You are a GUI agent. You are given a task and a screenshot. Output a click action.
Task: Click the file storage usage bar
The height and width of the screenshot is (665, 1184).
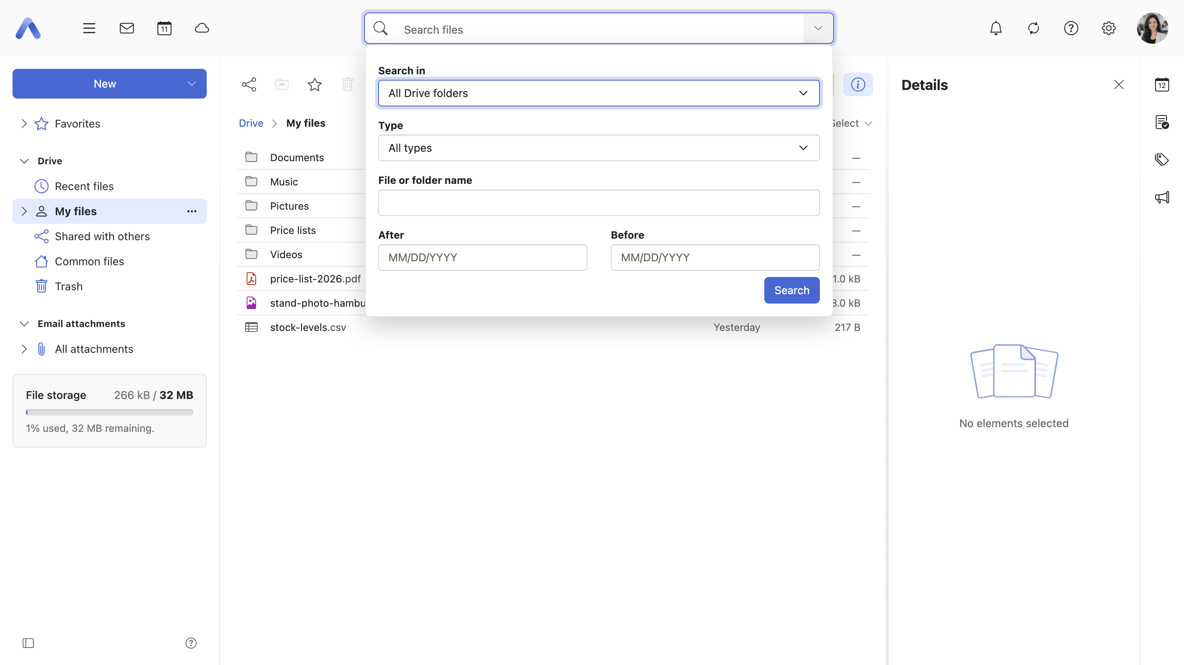tap(109, 412)
